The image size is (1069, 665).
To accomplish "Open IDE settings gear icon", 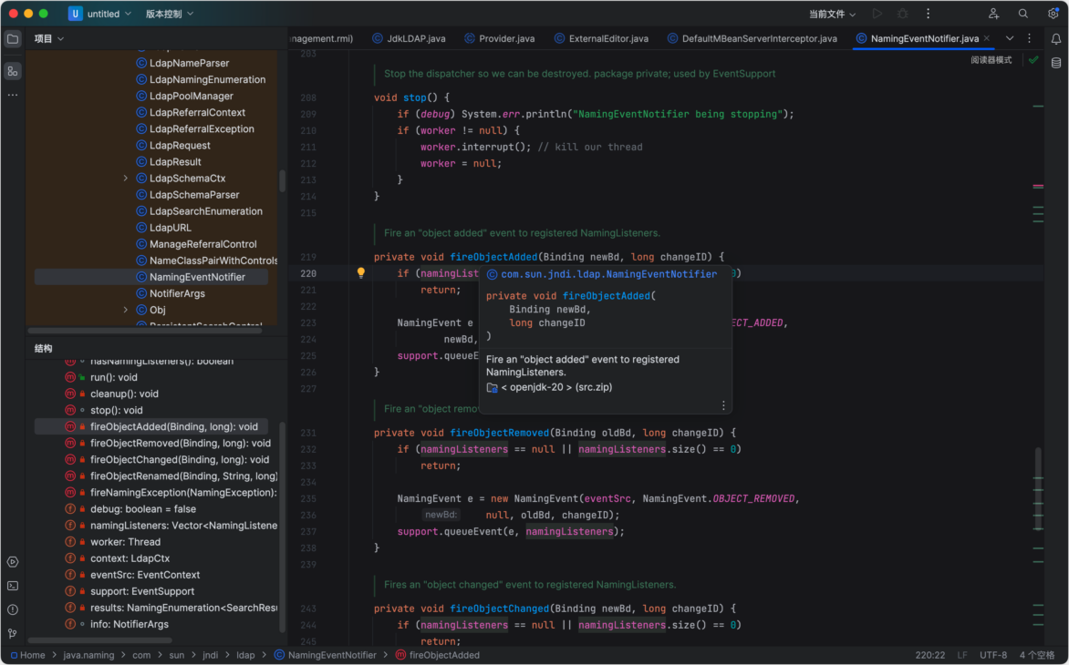I will point(1053,14).
